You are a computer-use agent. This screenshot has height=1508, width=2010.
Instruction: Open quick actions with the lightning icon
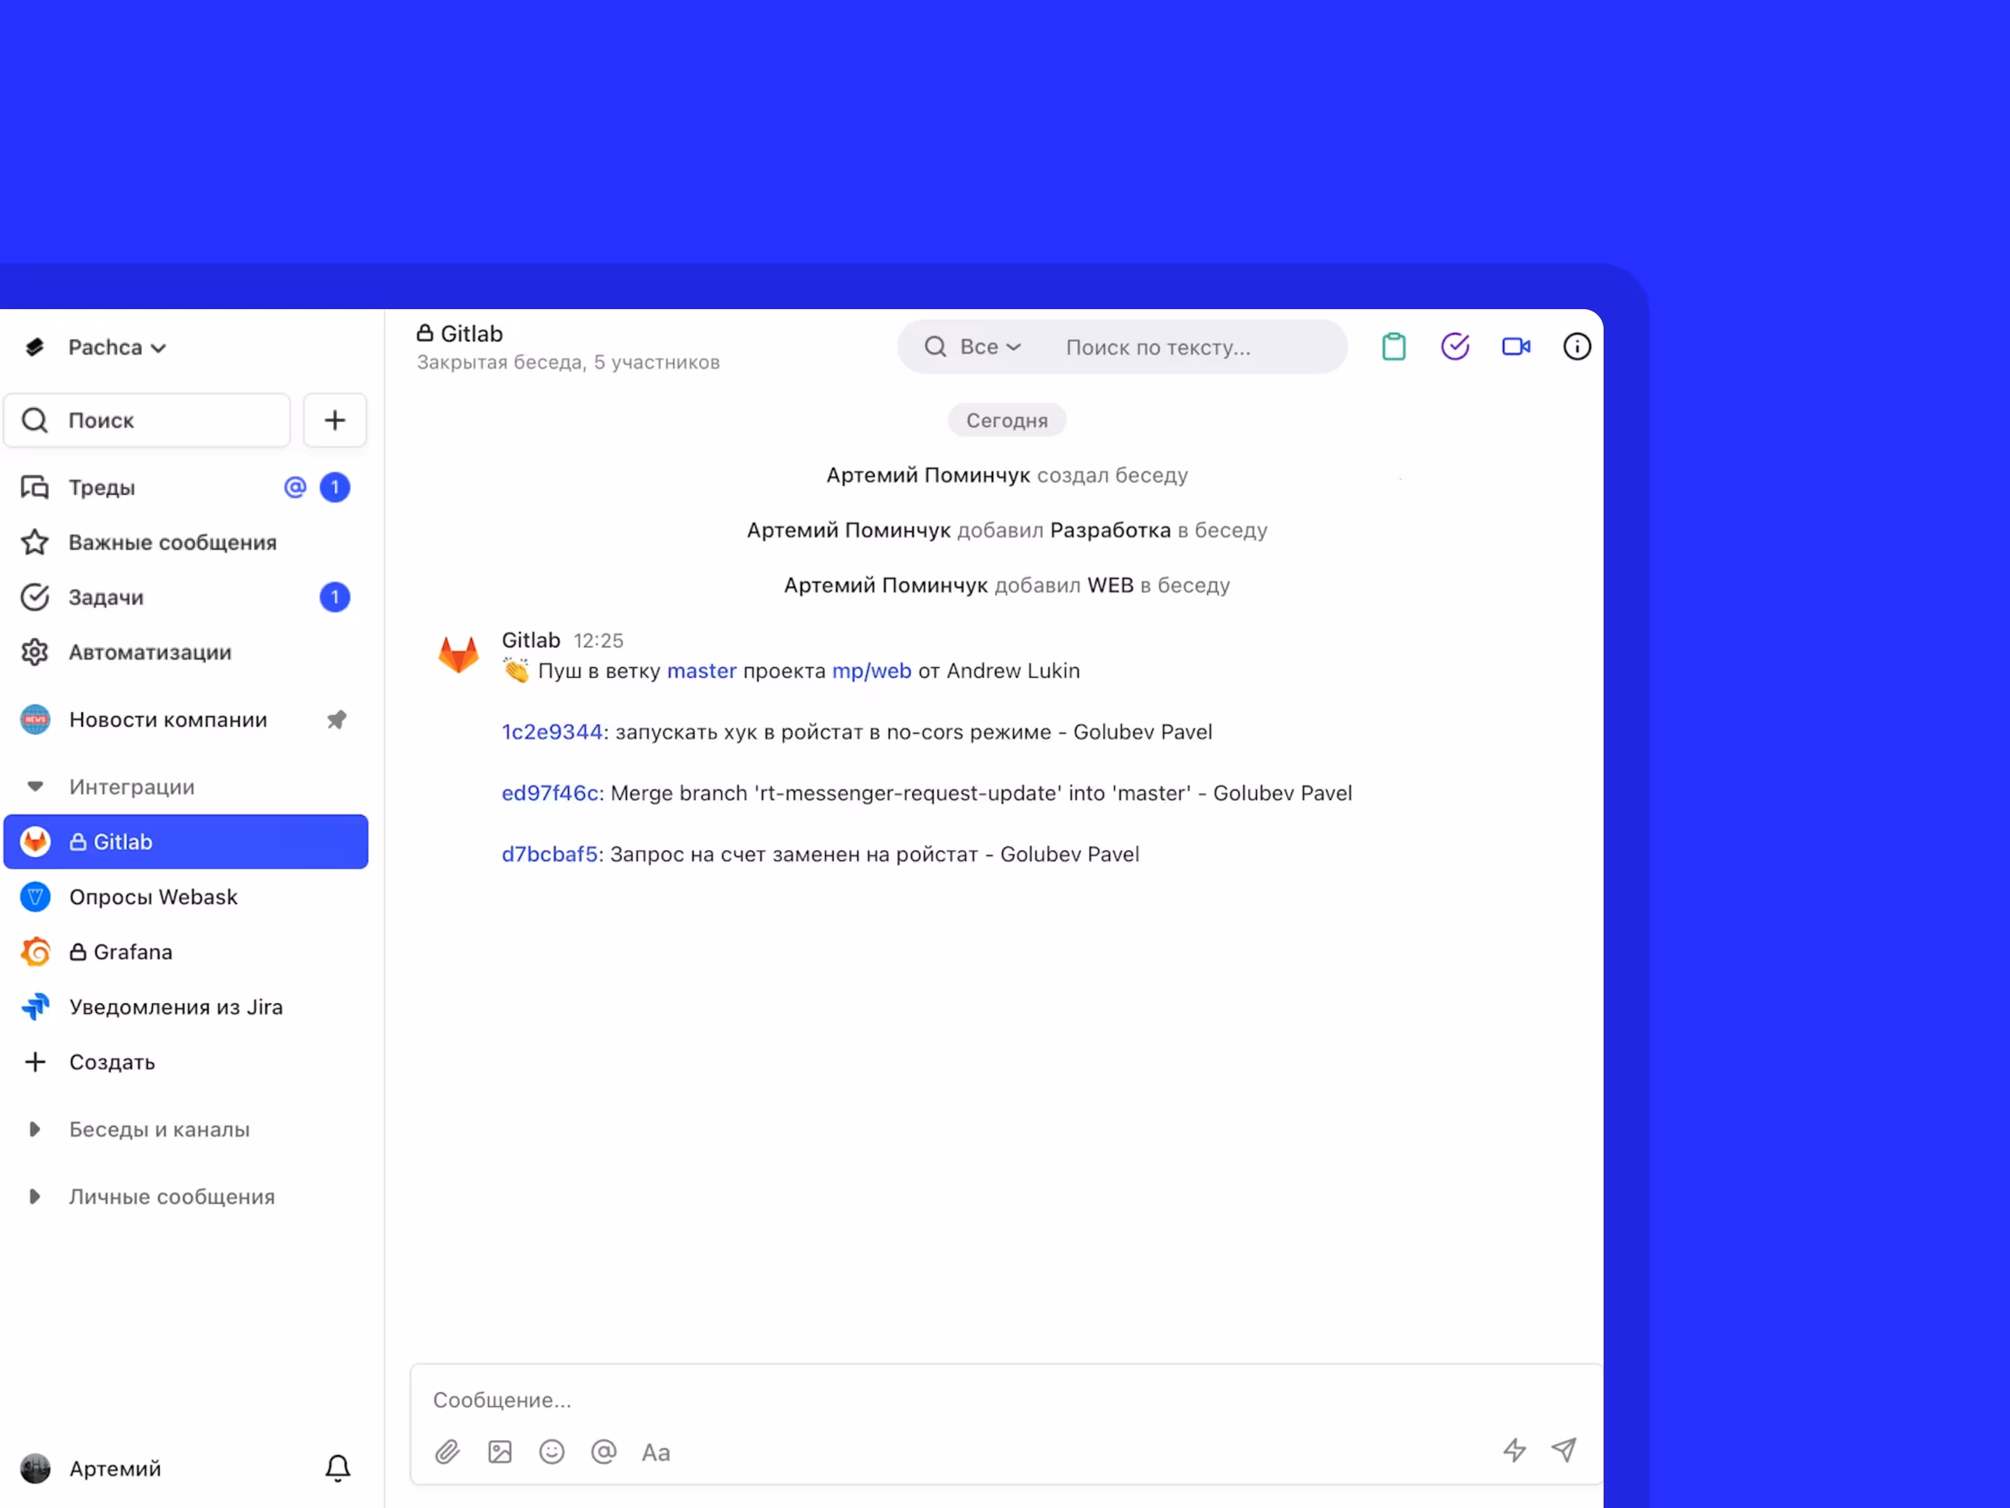(1514, 1451)
